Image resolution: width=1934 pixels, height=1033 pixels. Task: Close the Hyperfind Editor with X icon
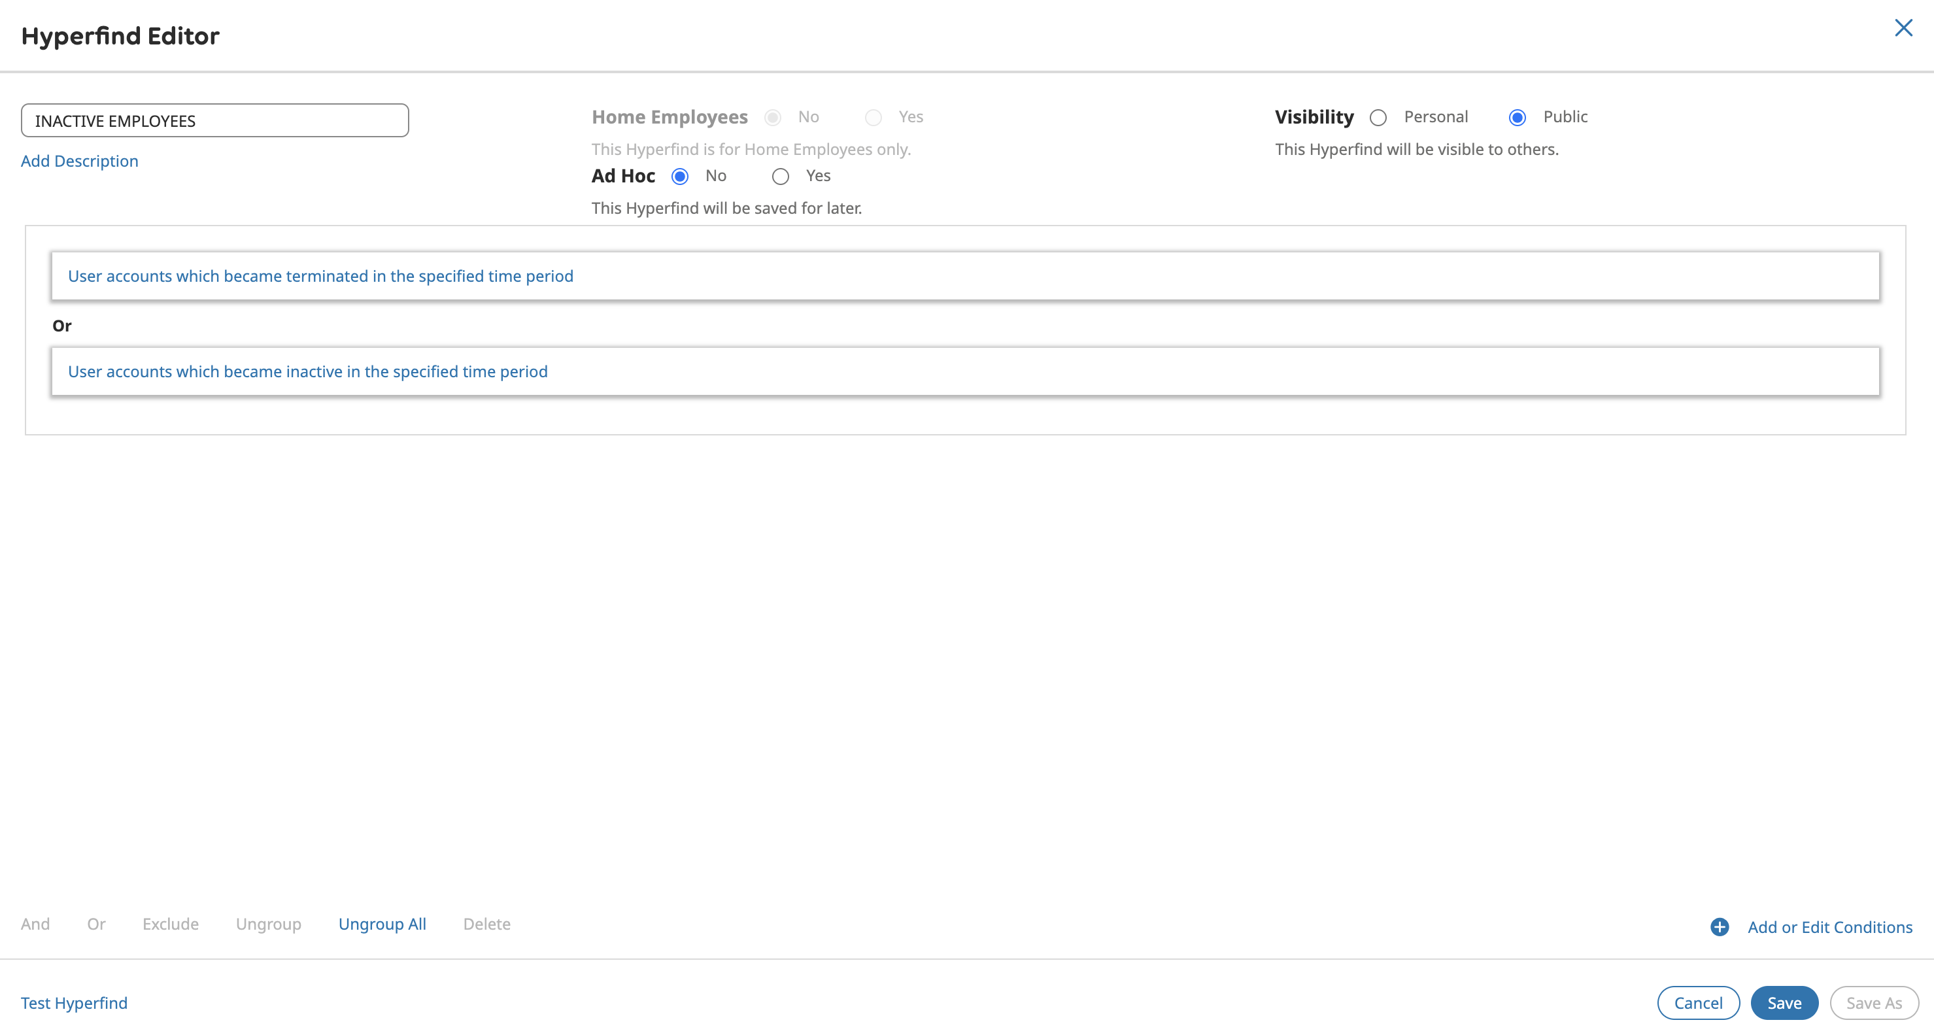[x=1903, y=29]
